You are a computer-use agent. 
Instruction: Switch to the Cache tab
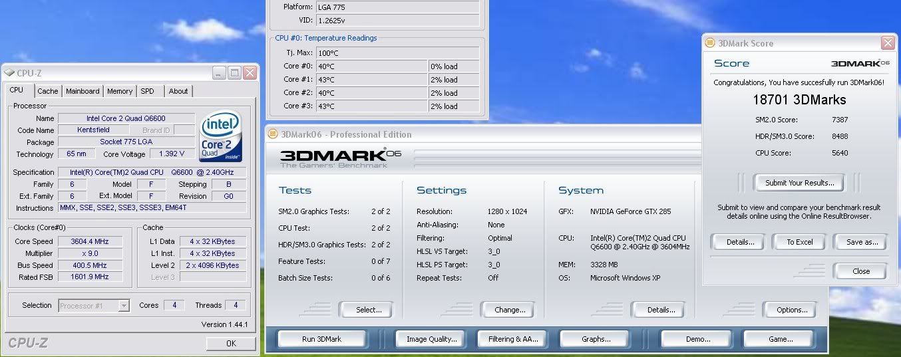click(47, 91)
